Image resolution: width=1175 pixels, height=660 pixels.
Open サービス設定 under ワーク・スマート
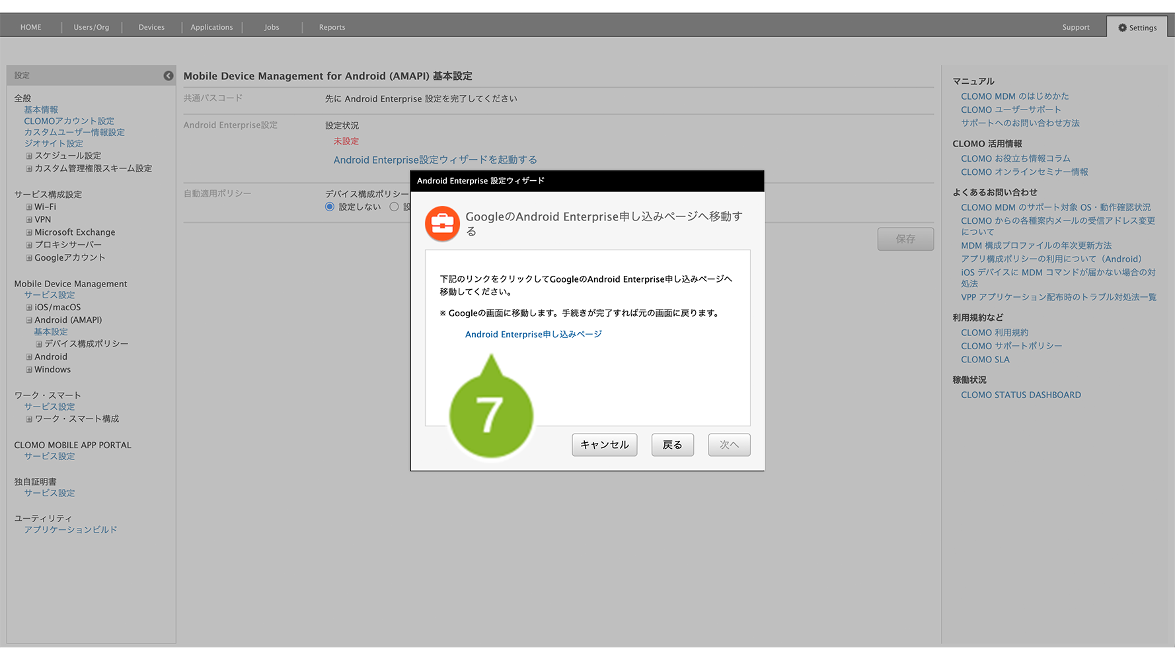[x=50, y=407]
